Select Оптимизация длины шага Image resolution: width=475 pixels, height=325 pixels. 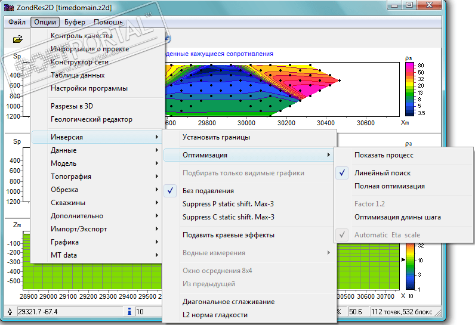point(404,217)
